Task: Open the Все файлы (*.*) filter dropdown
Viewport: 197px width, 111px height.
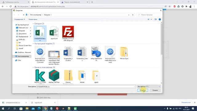Action: pos(149,87)
